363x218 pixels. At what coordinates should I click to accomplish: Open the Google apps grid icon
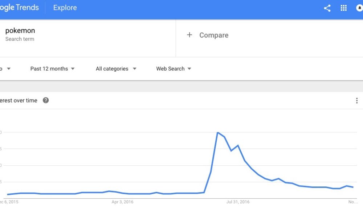point(343,8)
